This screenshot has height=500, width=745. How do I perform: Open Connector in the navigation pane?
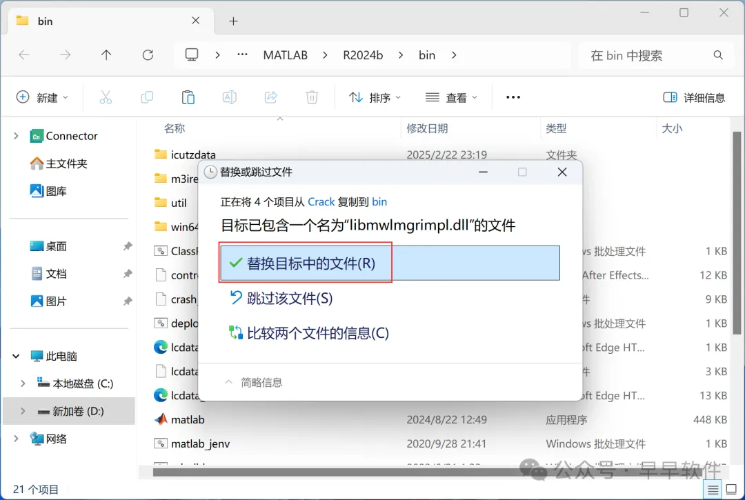(x=63, y=136)
